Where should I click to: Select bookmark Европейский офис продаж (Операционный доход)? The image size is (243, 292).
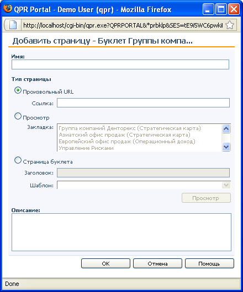(127, 142)
